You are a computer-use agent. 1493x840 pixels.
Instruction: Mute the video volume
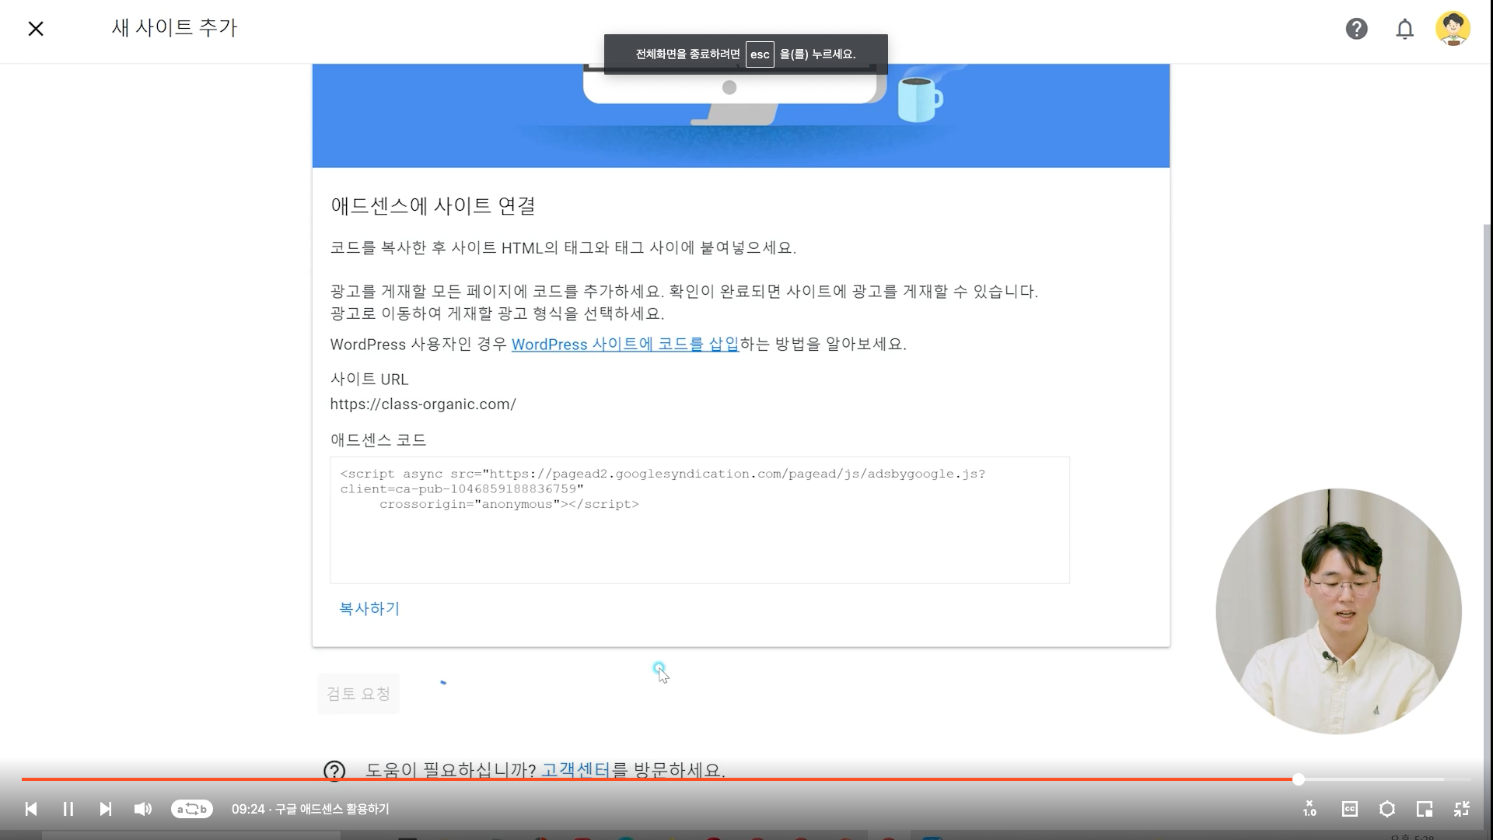click(143, 809)
